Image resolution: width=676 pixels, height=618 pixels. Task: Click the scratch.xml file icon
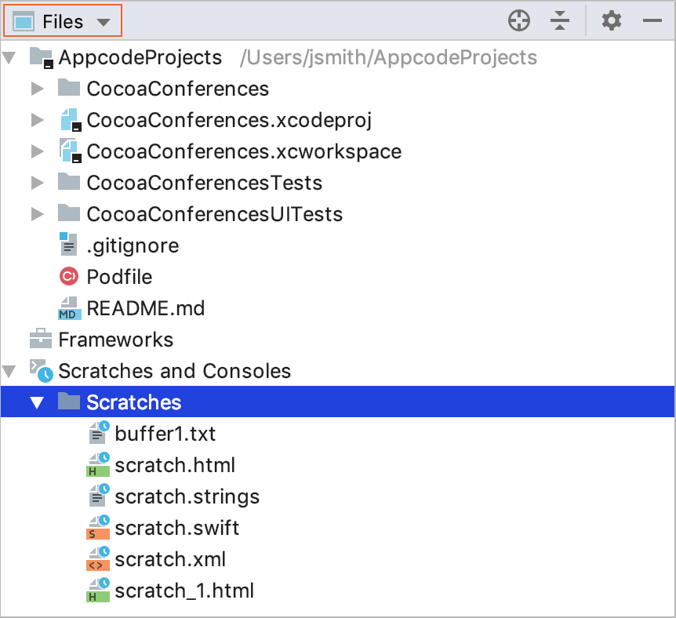pyautogui.click(x=98, y=559)
